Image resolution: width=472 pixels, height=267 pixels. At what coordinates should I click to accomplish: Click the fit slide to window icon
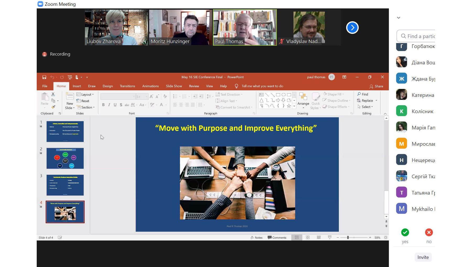(385, 238)
